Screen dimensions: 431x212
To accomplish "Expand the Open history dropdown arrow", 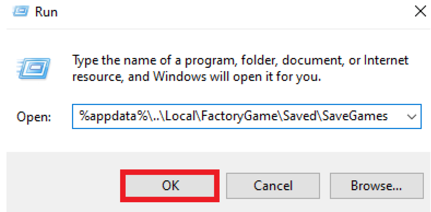I will pos(411,117).
